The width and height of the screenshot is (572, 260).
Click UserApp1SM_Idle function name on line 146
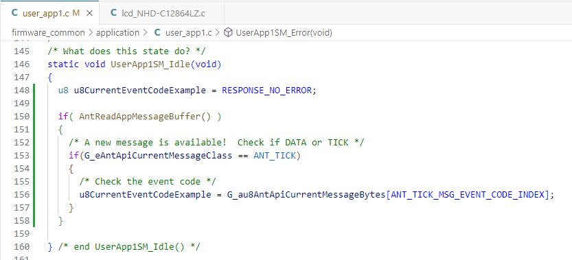tap(150, 64)
